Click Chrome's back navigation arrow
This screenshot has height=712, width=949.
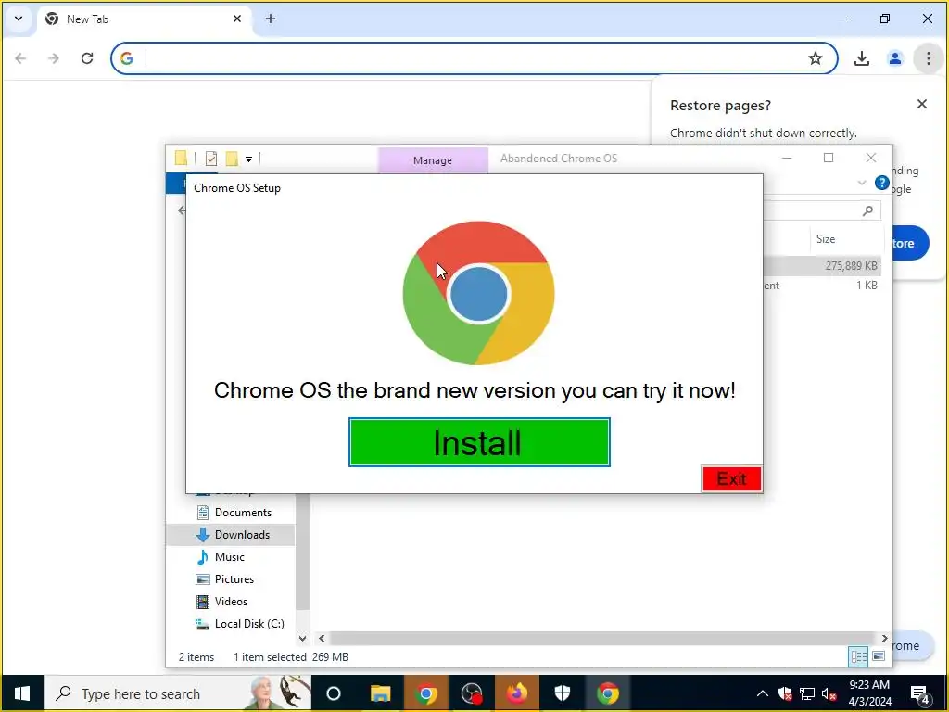click(x=20, y=58)
